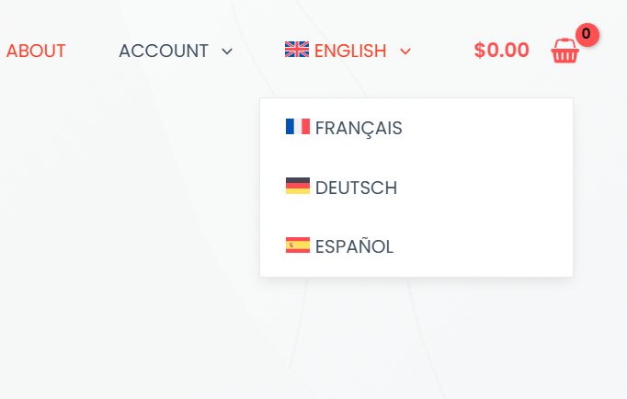Switch language to Deutsch
Image resolution: width=627 pixels, height=399 pixels.
(356, 188)
